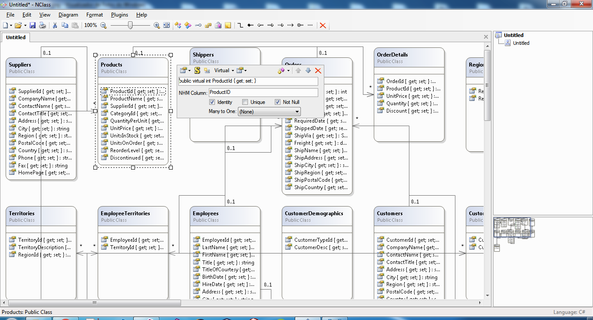Click the diagram overview thumbnail
This screenshot has width=593, height=320.
[514, 235]
